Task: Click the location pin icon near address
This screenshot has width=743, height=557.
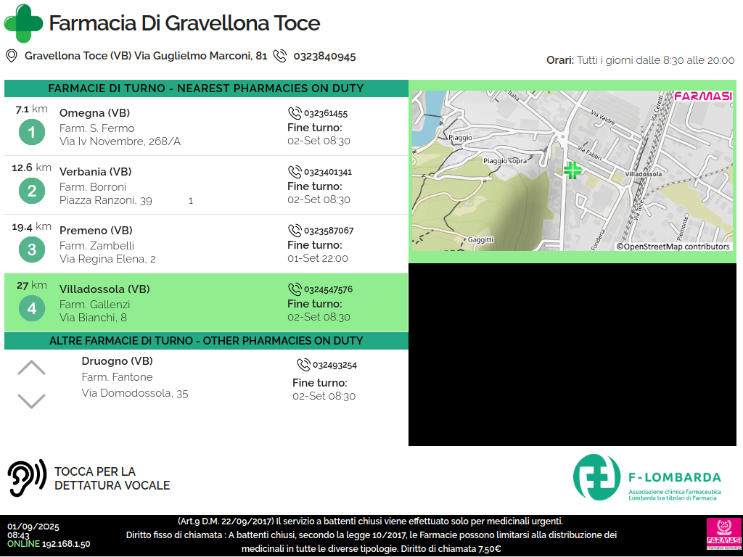Action: pos(12,56)
